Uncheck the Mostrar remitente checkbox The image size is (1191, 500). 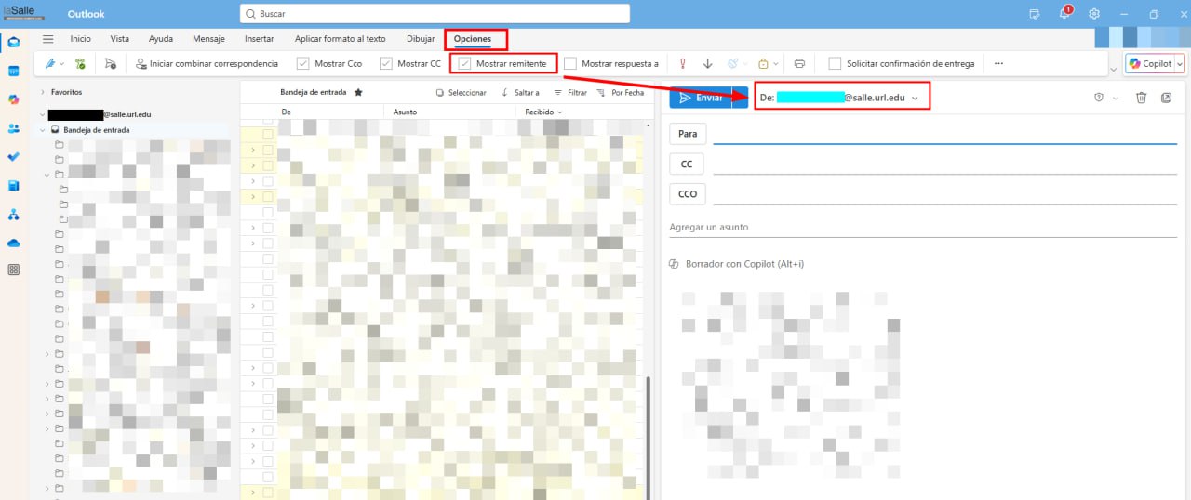pos(465,64)
